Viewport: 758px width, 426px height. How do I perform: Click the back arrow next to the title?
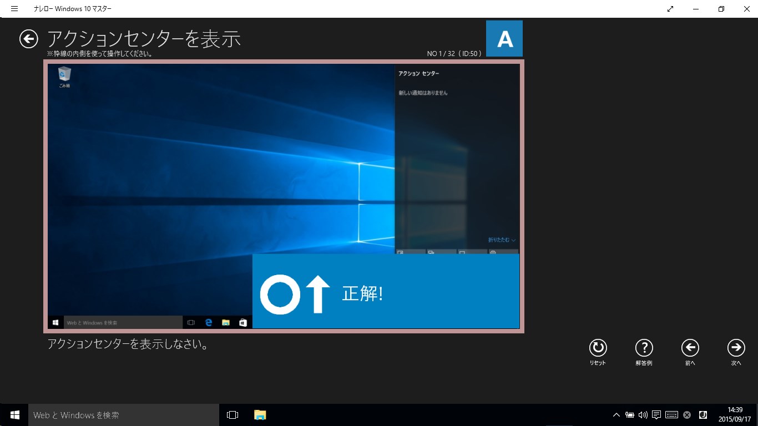(x=28, y=39)
